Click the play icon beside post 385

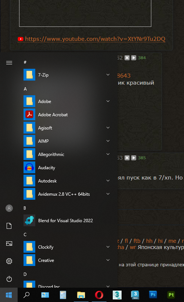point(134,158)
